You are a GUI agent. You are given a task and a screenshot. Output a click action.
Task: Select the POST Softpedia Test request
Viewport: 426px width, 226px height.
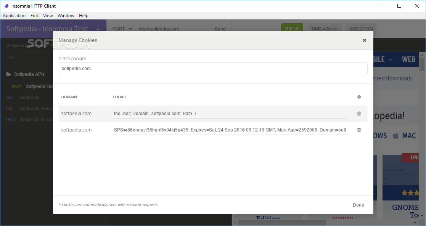coord(32,87)
